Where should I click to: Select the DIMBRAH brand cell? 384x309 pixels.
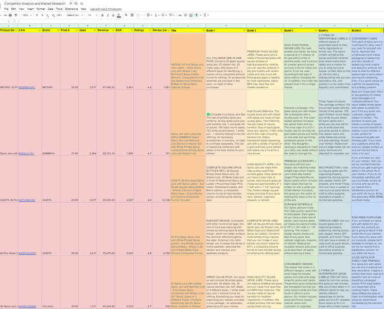(x=50, y=123)
